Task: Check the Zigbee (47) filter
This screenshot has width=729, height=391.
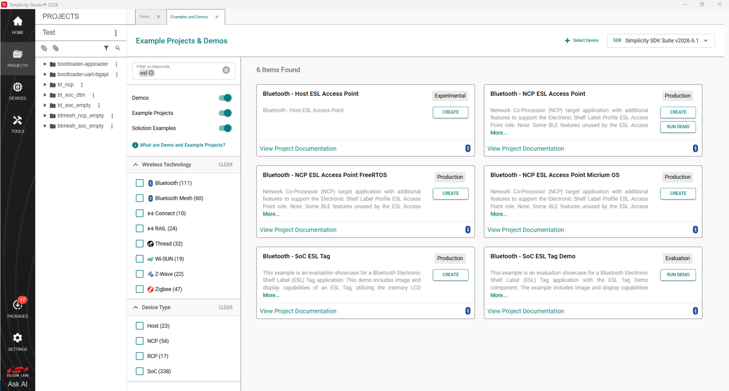Action: pyautogui.click(x=140, y=289)
